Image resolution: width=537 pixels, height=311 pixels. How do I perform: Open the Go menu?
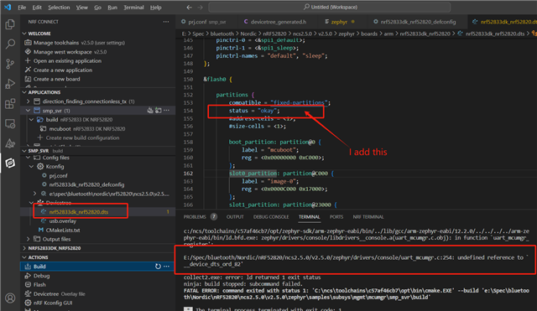(x=97, y=8)
